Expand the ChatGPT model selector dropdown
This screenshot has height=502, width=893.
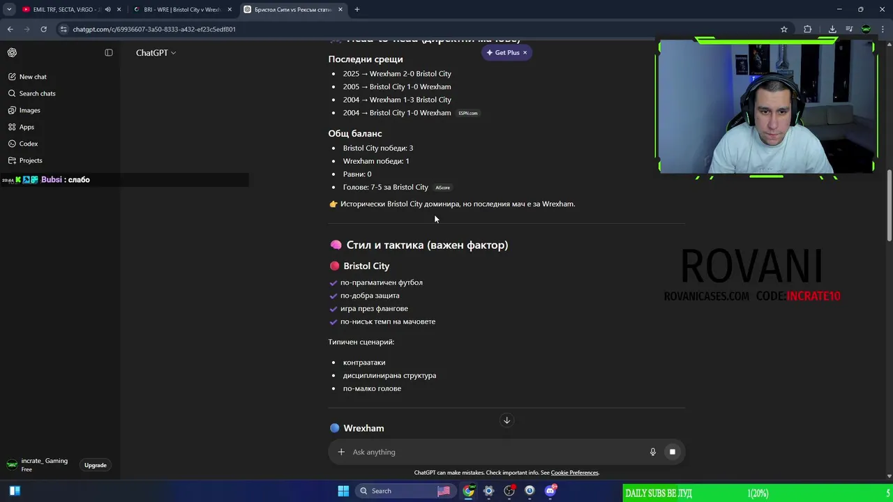(156, 52)
